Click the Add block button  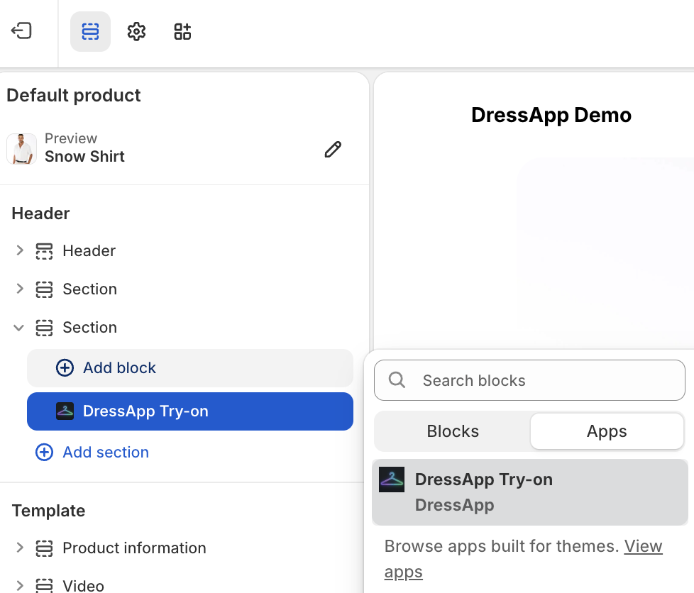(190, 367)
